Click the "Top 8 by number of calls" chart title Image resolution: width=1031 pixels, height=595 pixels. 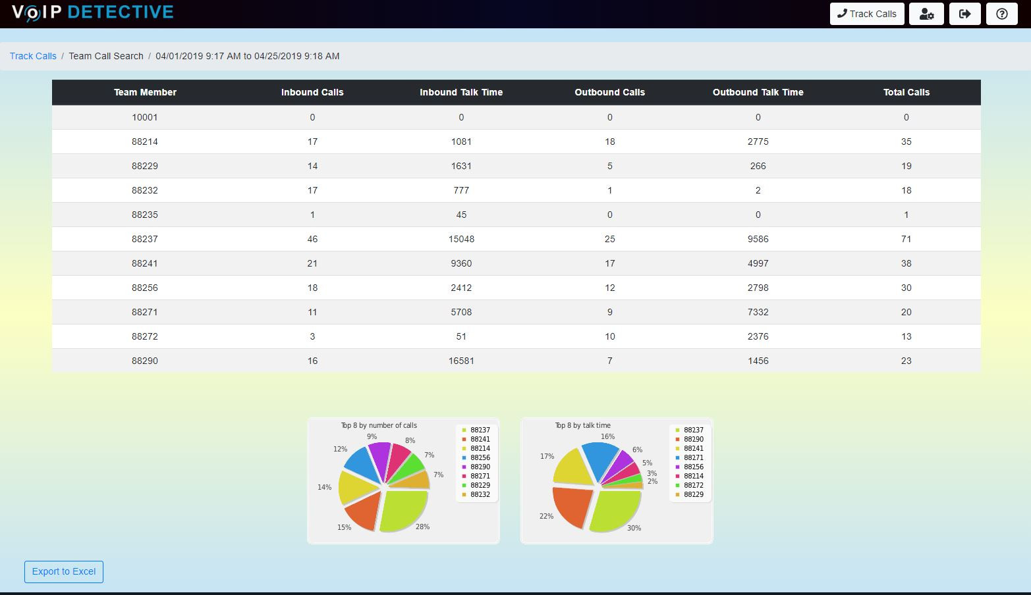(379, 425)
